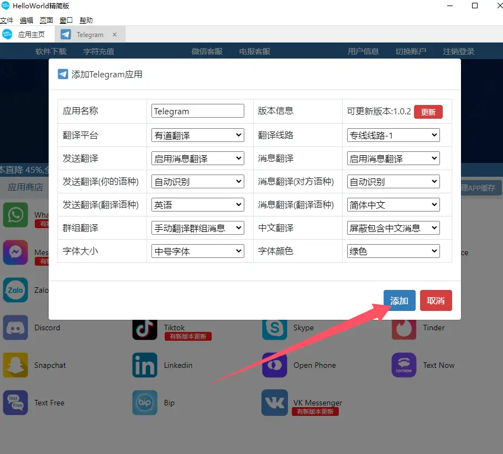Expand the 消息翻译 dropdown
Viewport: 503px width, 454px height.
pyautogui.click(x=394, y=158)
